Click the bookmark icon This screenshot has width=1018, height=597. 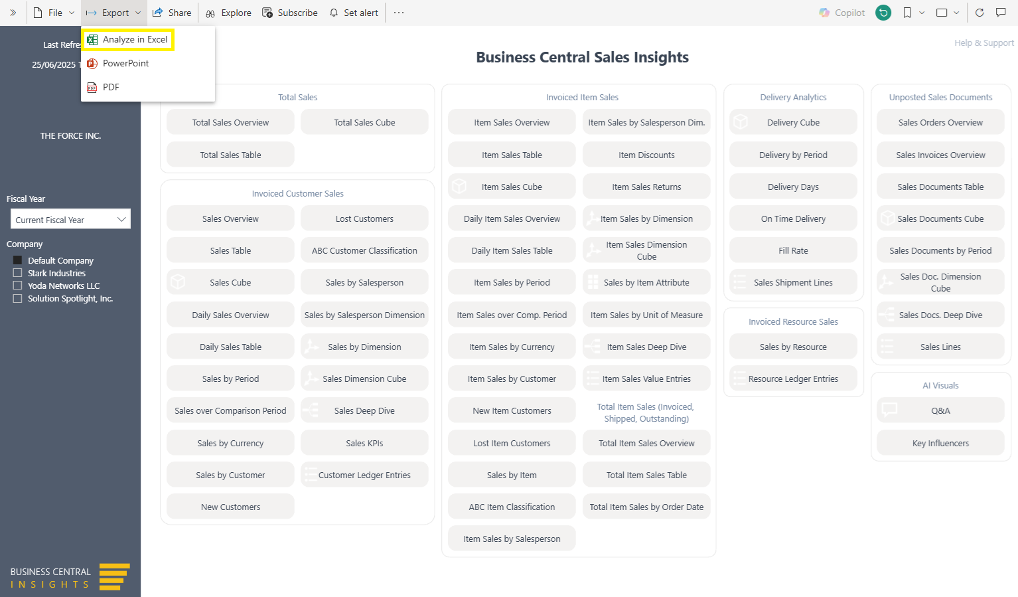tap(907, 13)
